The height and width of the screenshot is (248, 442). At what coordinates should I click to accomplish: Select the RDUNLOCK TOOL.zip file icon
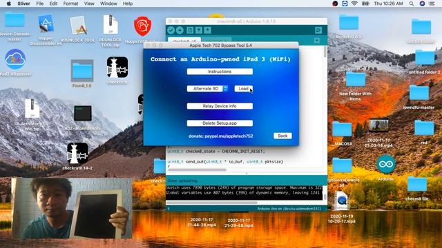(x=110, y=25)
